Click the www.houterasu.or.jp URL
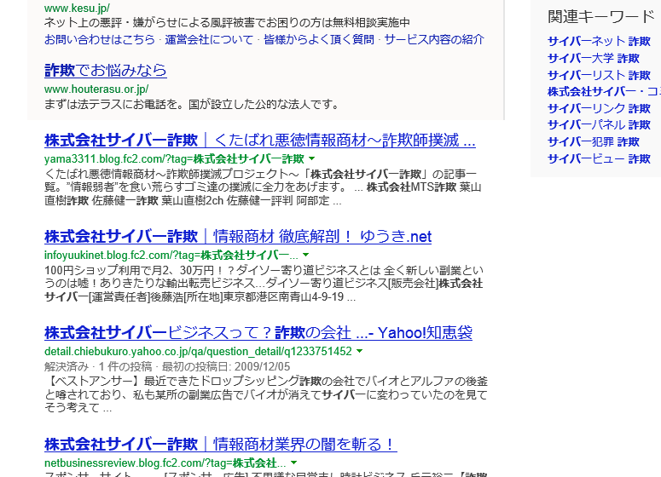The height and width of the screenshot is (477, 661). point(96,89)
